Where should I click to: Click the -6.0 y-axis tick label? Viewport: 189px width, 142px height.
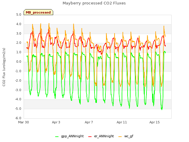[18, 118]
